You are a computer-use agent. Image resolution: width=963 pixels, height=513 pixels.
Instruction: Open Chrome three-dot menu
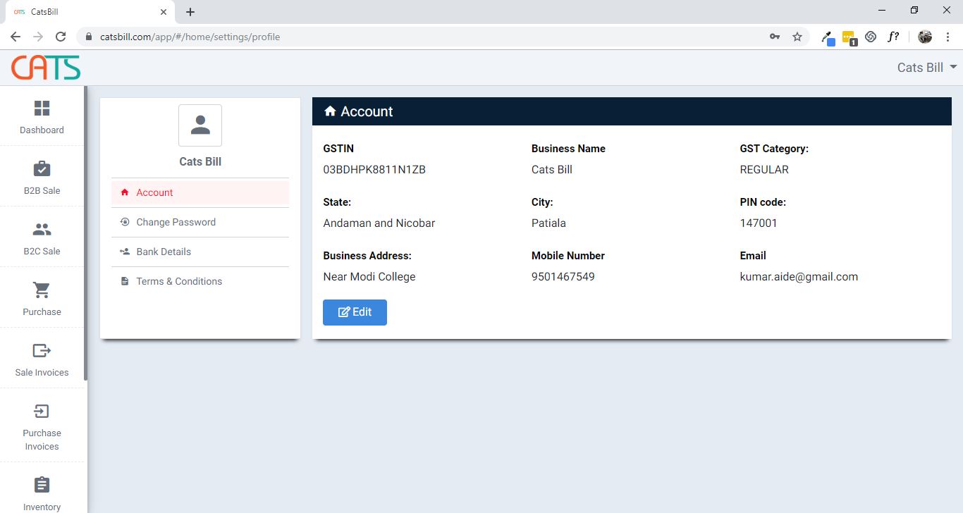tap(948, 37)
